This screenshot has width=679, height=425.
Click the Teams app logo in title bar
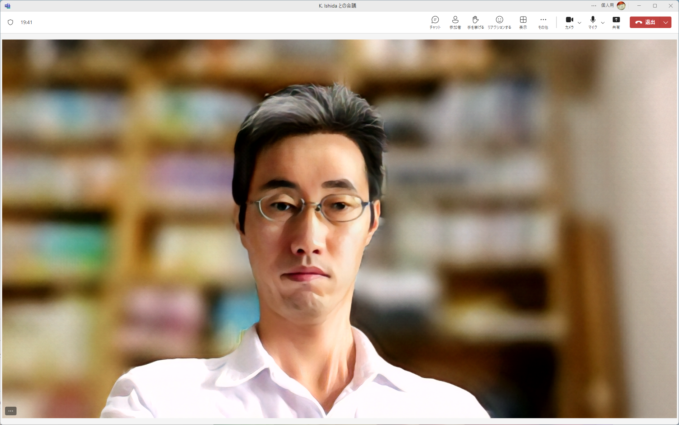pos(8,6)
